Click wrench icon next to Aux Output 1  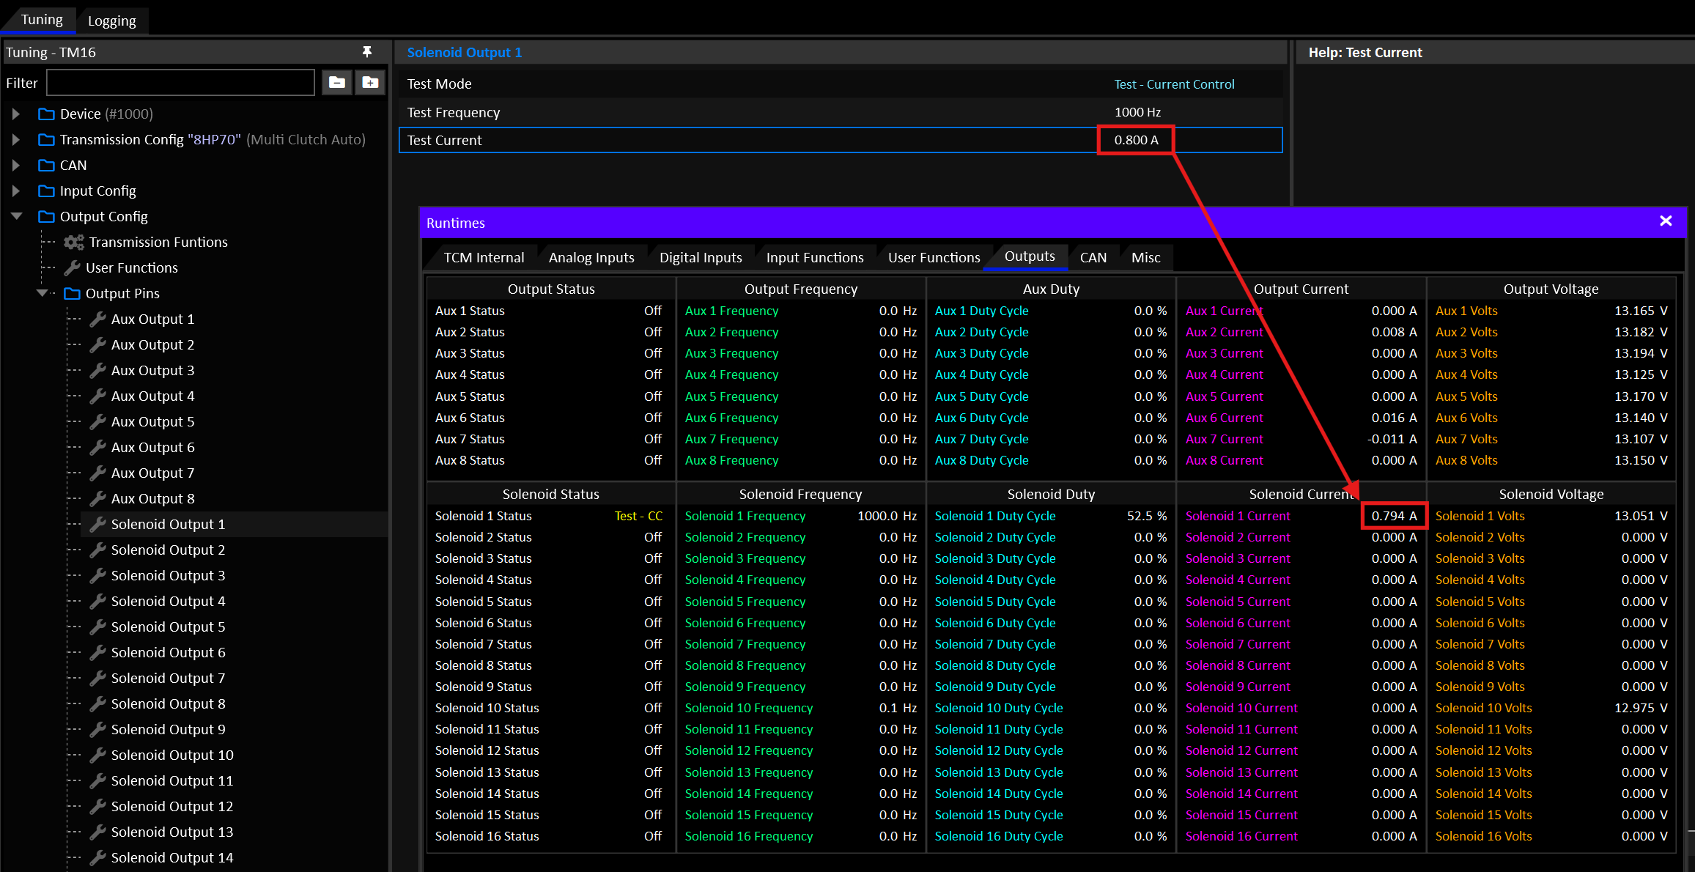(x=97, y=319)
